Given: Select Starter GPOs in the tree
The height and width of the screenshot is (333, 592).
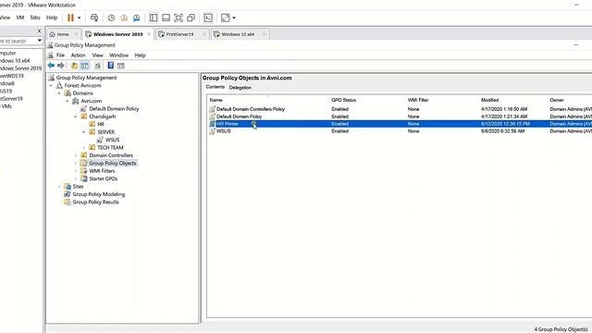Looking at the screenshot, I should tap(103, 179).
